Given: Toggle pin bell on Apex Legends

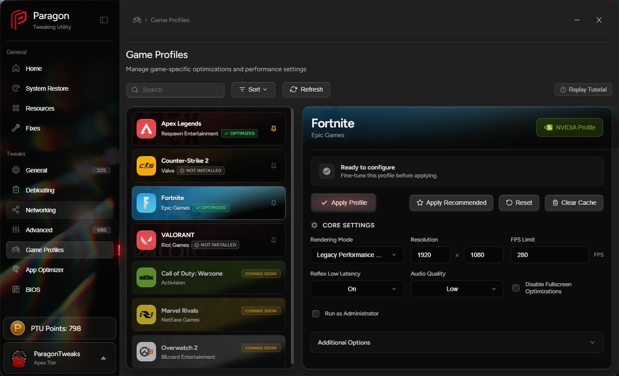Looking at the screenshot, I should 274,128.
